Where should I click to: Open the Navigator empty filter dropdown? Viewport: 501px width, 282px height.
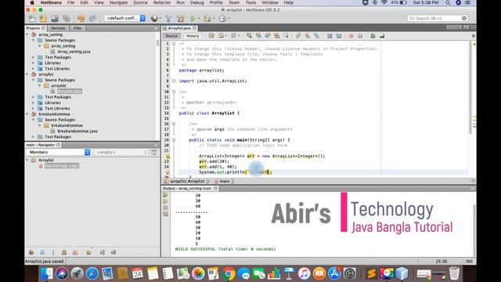coord(121,153)
